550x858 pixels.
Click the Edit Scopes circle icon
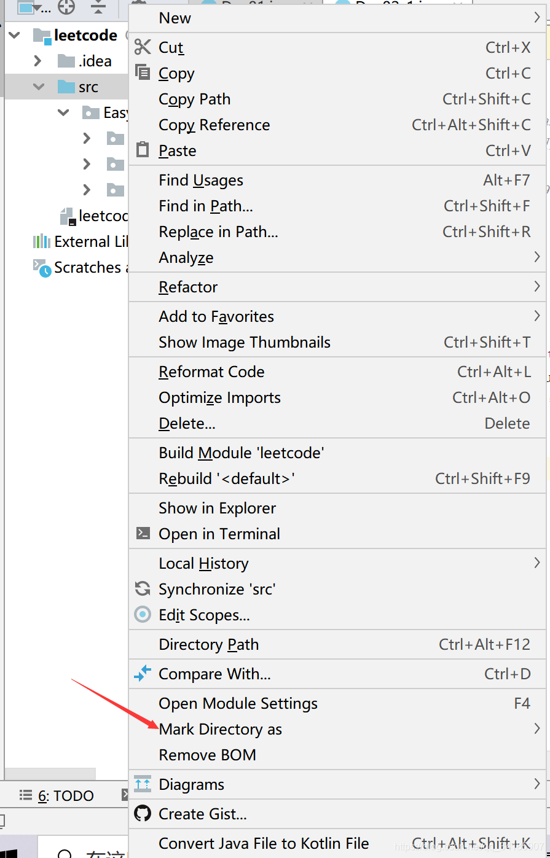(x=143, y=614)
